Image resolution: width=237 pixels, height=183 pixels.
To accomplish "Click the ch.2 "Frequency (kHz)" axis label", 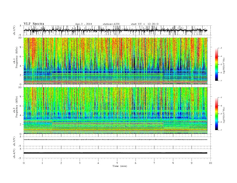I will point(16,107).
